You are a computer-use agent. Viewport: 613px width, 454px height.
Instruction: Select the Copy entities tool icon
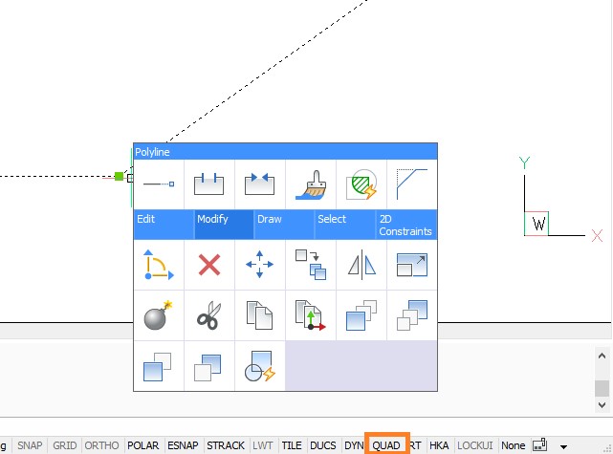click(x=311, y=265)
